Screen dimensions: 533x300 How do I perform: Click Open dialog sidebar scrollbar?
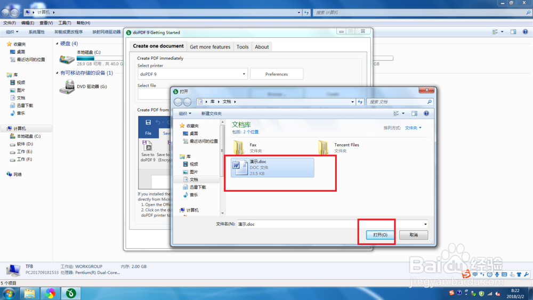click(x=222, y=151)
